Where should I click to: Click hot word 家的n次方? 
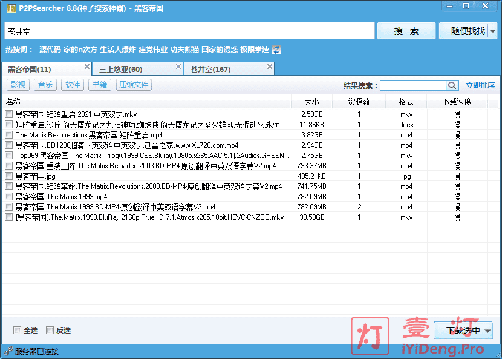pos(80,50)
